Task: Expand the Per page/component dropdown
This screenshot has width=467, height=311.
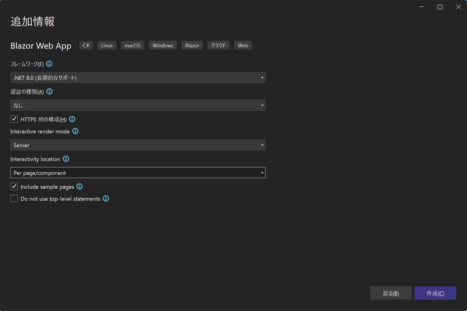Action: [138, 173]
